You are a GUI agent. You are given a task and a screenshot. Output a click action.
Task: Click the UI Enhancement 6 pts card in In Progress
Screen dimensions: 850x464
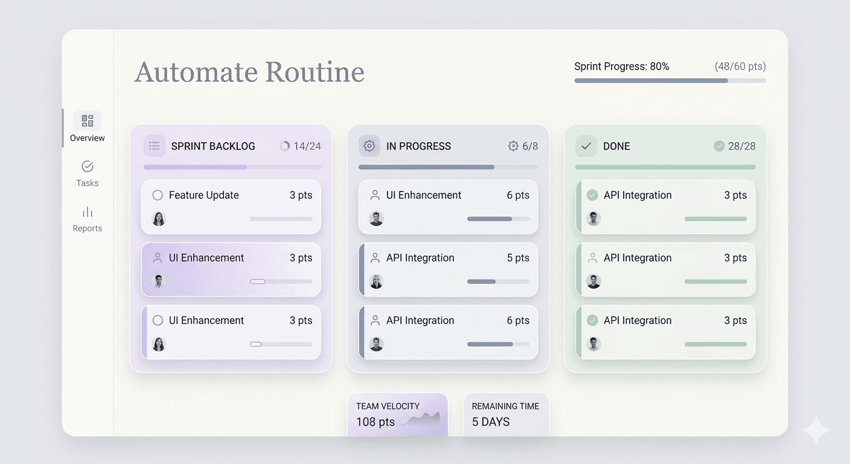(448, 207)
